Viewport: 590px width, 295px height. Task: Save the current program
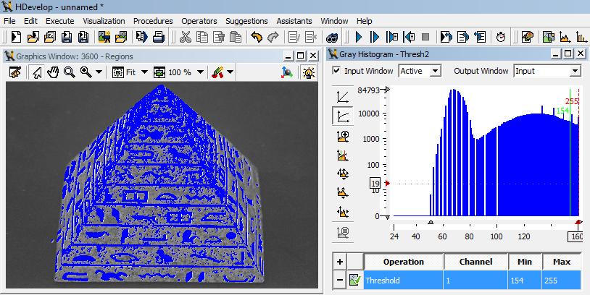67,37
